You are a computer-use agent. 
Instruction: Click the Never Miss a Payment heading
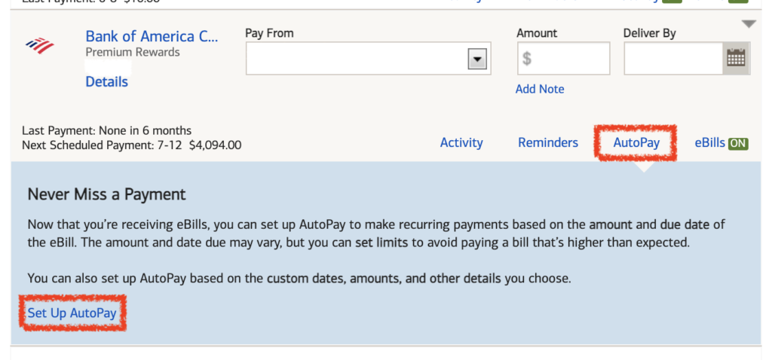pyautogui.click(x=107, y=194)
